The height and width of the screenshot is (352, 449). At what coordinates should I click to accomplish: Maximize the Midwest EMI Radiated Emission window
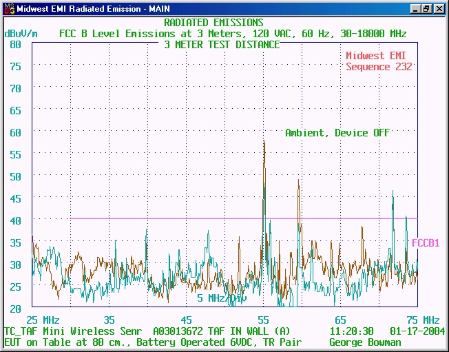427,9
